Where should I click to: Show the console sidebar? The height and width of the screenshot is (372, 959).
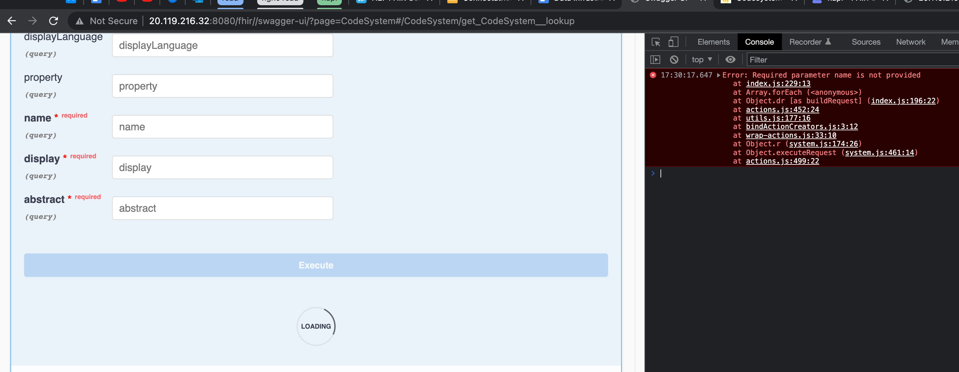coord(655,59)
